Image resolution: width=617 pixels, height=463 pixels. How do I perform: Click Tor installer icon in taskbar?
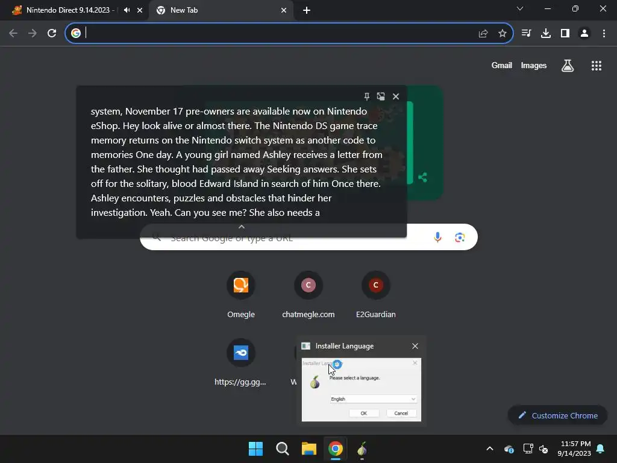(362, 449)
